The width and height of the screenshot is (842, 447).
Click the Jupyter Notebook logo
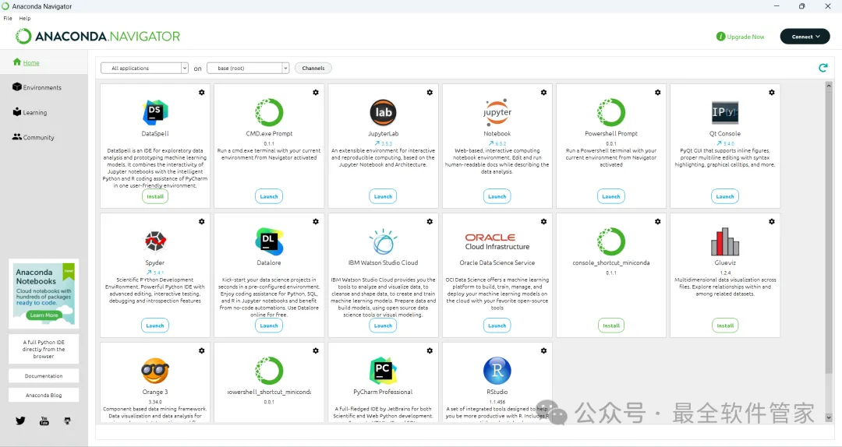point(497,112)
